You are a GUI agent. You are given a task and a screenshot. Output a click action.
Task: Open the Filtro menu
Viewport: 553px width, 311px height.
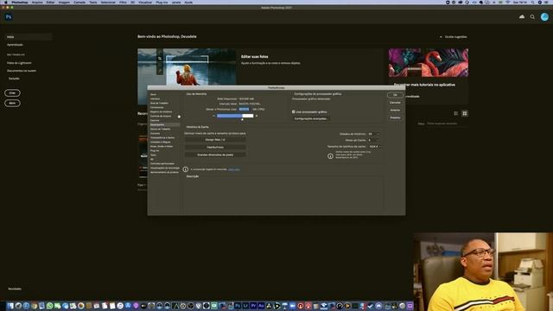pos(123,2)
